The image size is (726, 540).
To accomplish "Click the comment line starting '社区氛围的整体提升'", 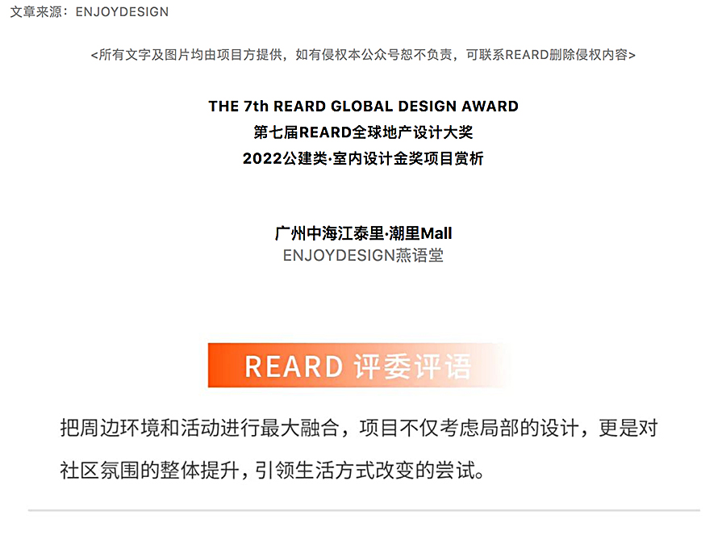I will pos(273,470).
